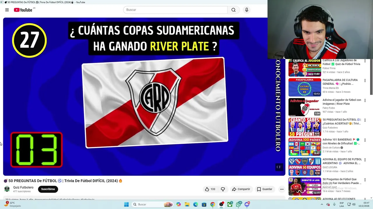
Task: Subscribe with the Suscribirse button
Action: pyautogui.click(x=48, y=189)
